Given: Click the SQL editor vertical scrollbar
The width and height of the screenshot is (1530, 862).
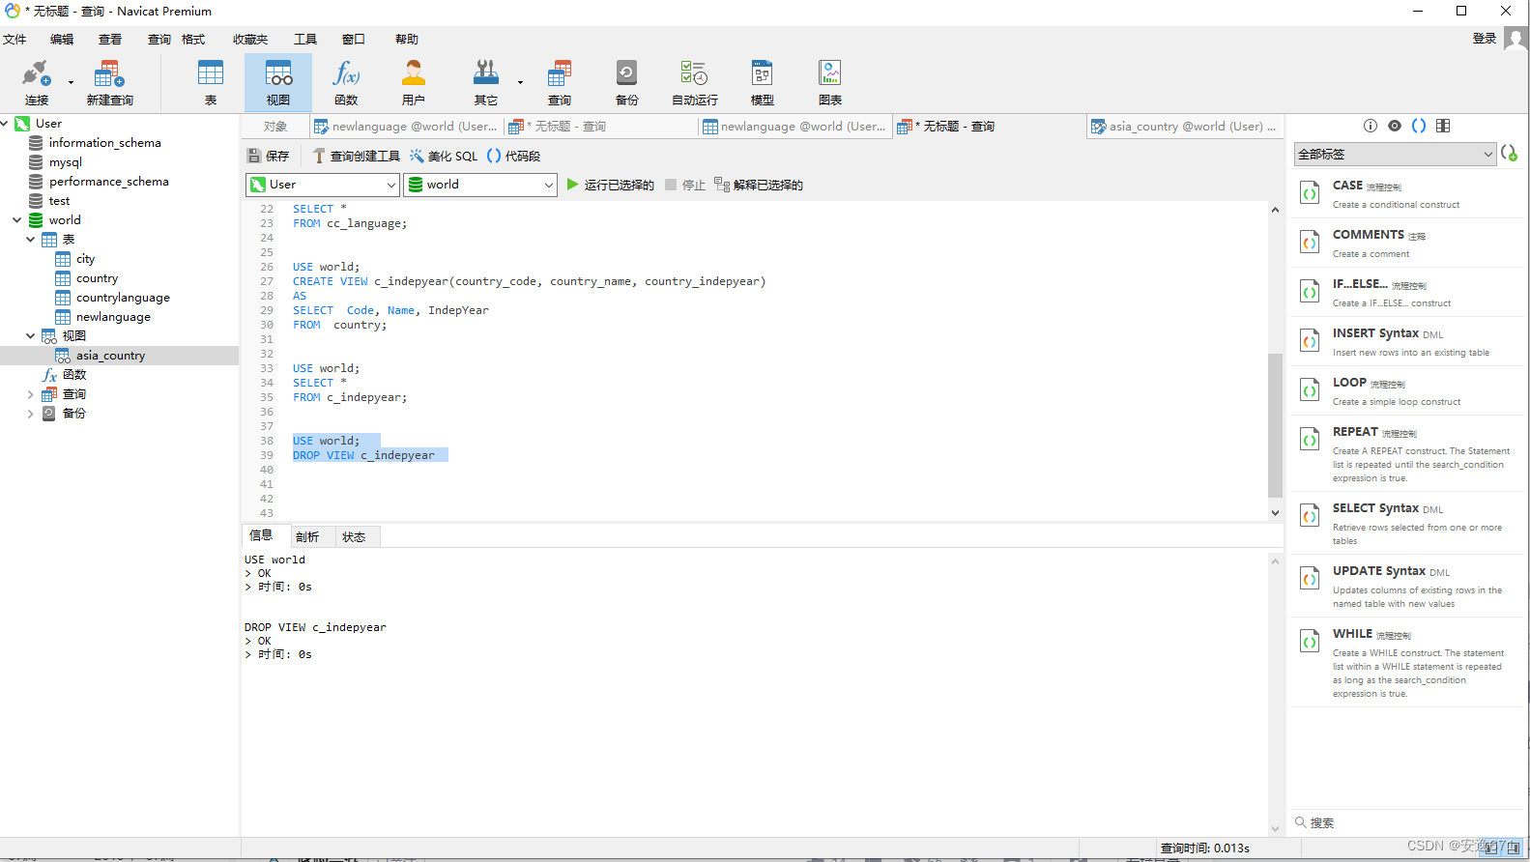Looking at the screenshot, I should 1275,424.
